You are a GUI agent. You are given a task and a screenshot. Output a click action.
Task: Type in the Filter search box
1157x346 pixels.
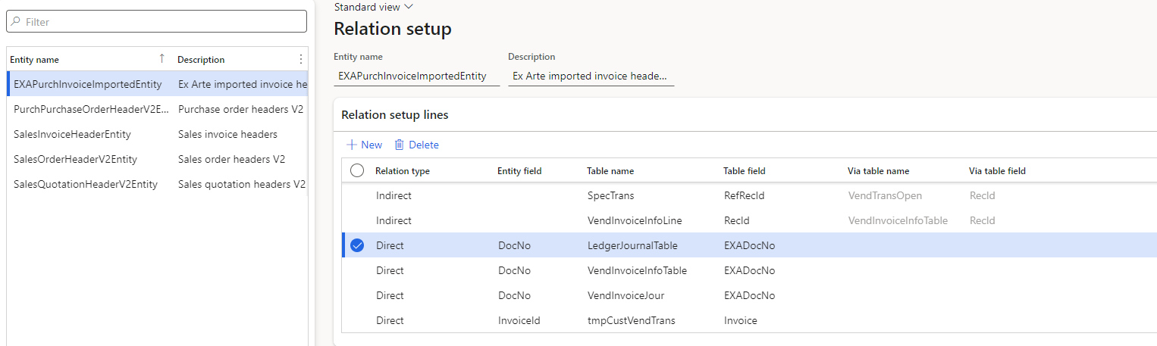(163, 22)
